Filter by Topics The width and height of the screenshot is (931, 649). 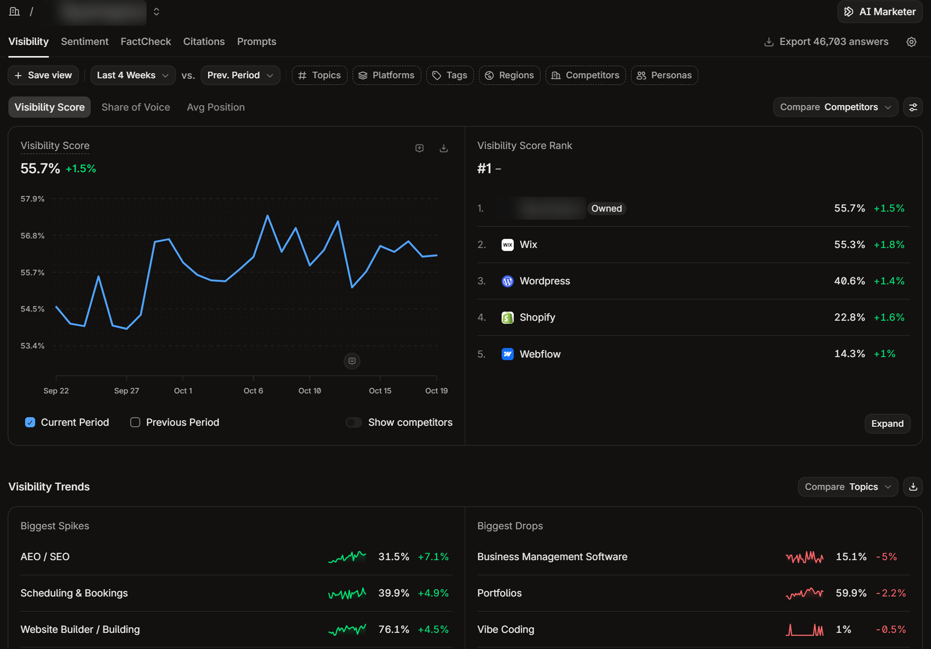(x=319, y=75)
